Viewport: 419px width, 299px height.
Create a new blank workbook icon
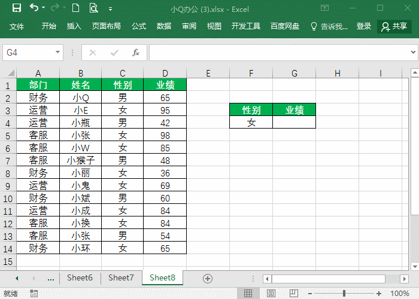pos(75,8)
